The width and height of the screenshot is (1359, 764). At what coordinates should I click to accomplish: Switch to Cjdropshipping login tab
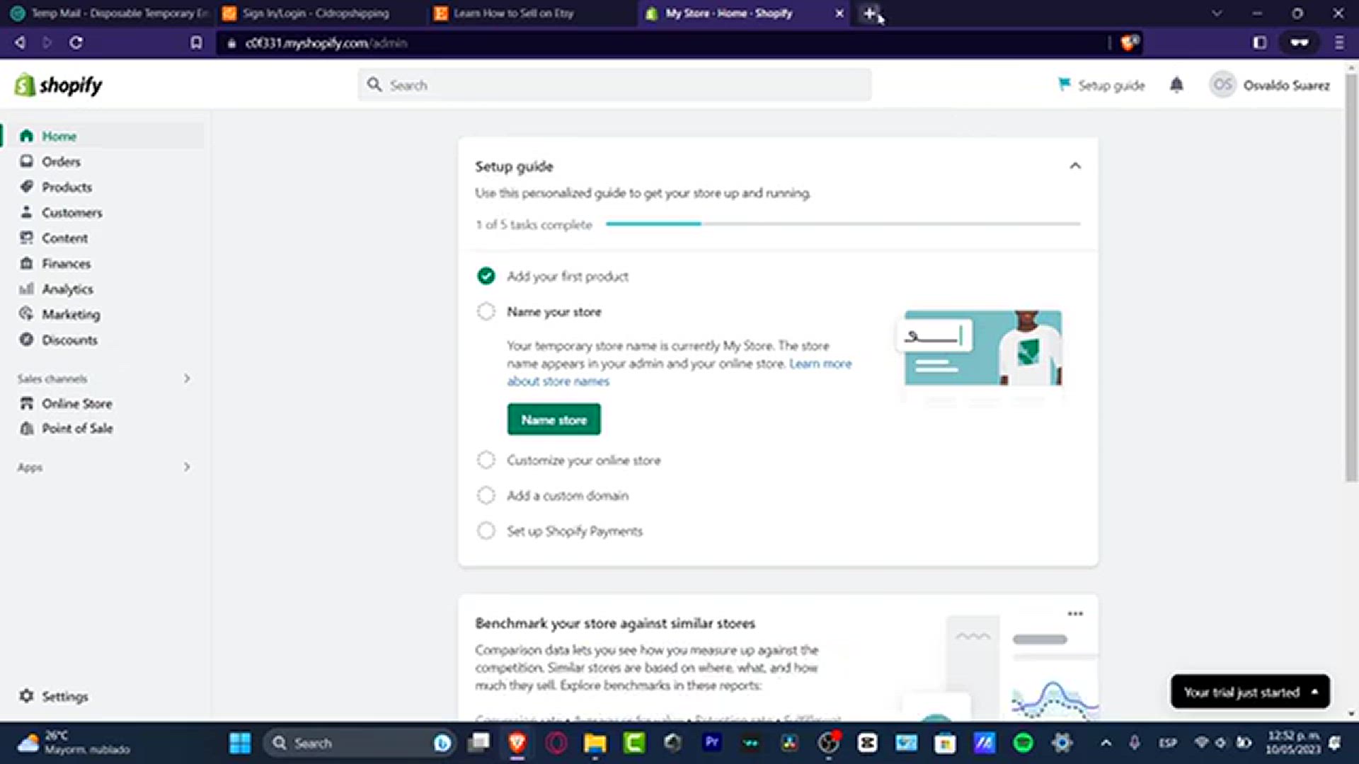point(315,13)
